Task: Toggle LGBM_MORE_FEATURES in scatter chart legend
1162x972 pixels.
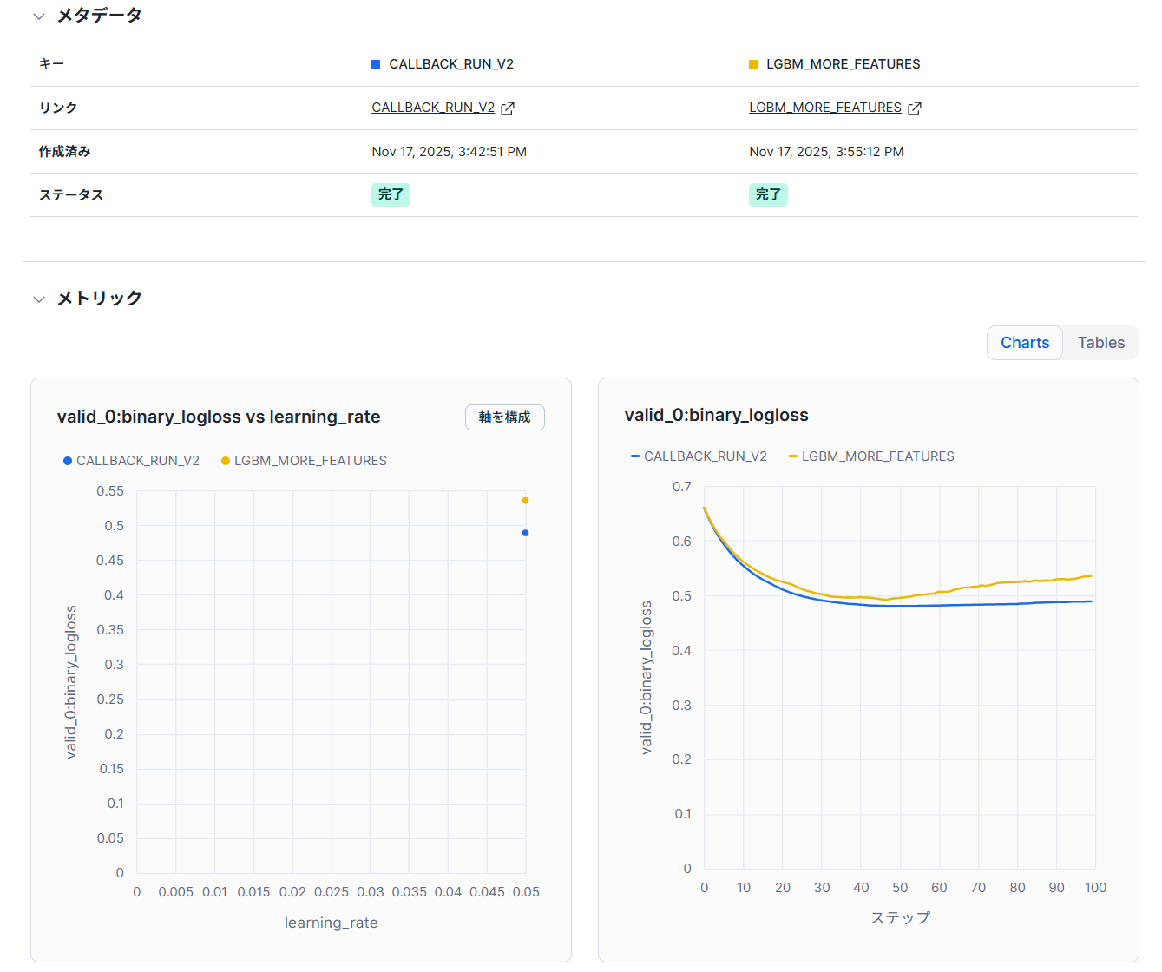Action: pyautogui.click(x=304, y=461)
